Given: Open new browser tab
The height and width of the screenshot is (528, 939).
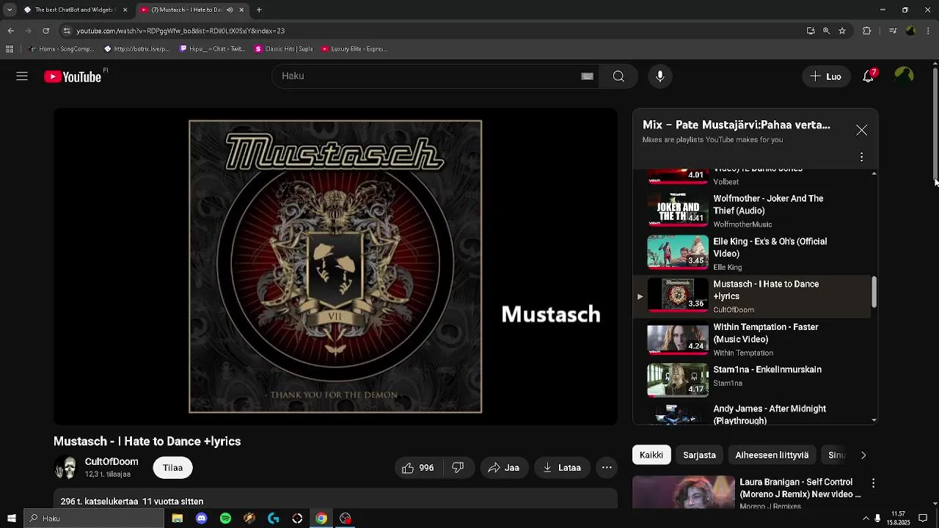Looking at the screenshot, I should (x=259, y=10).
